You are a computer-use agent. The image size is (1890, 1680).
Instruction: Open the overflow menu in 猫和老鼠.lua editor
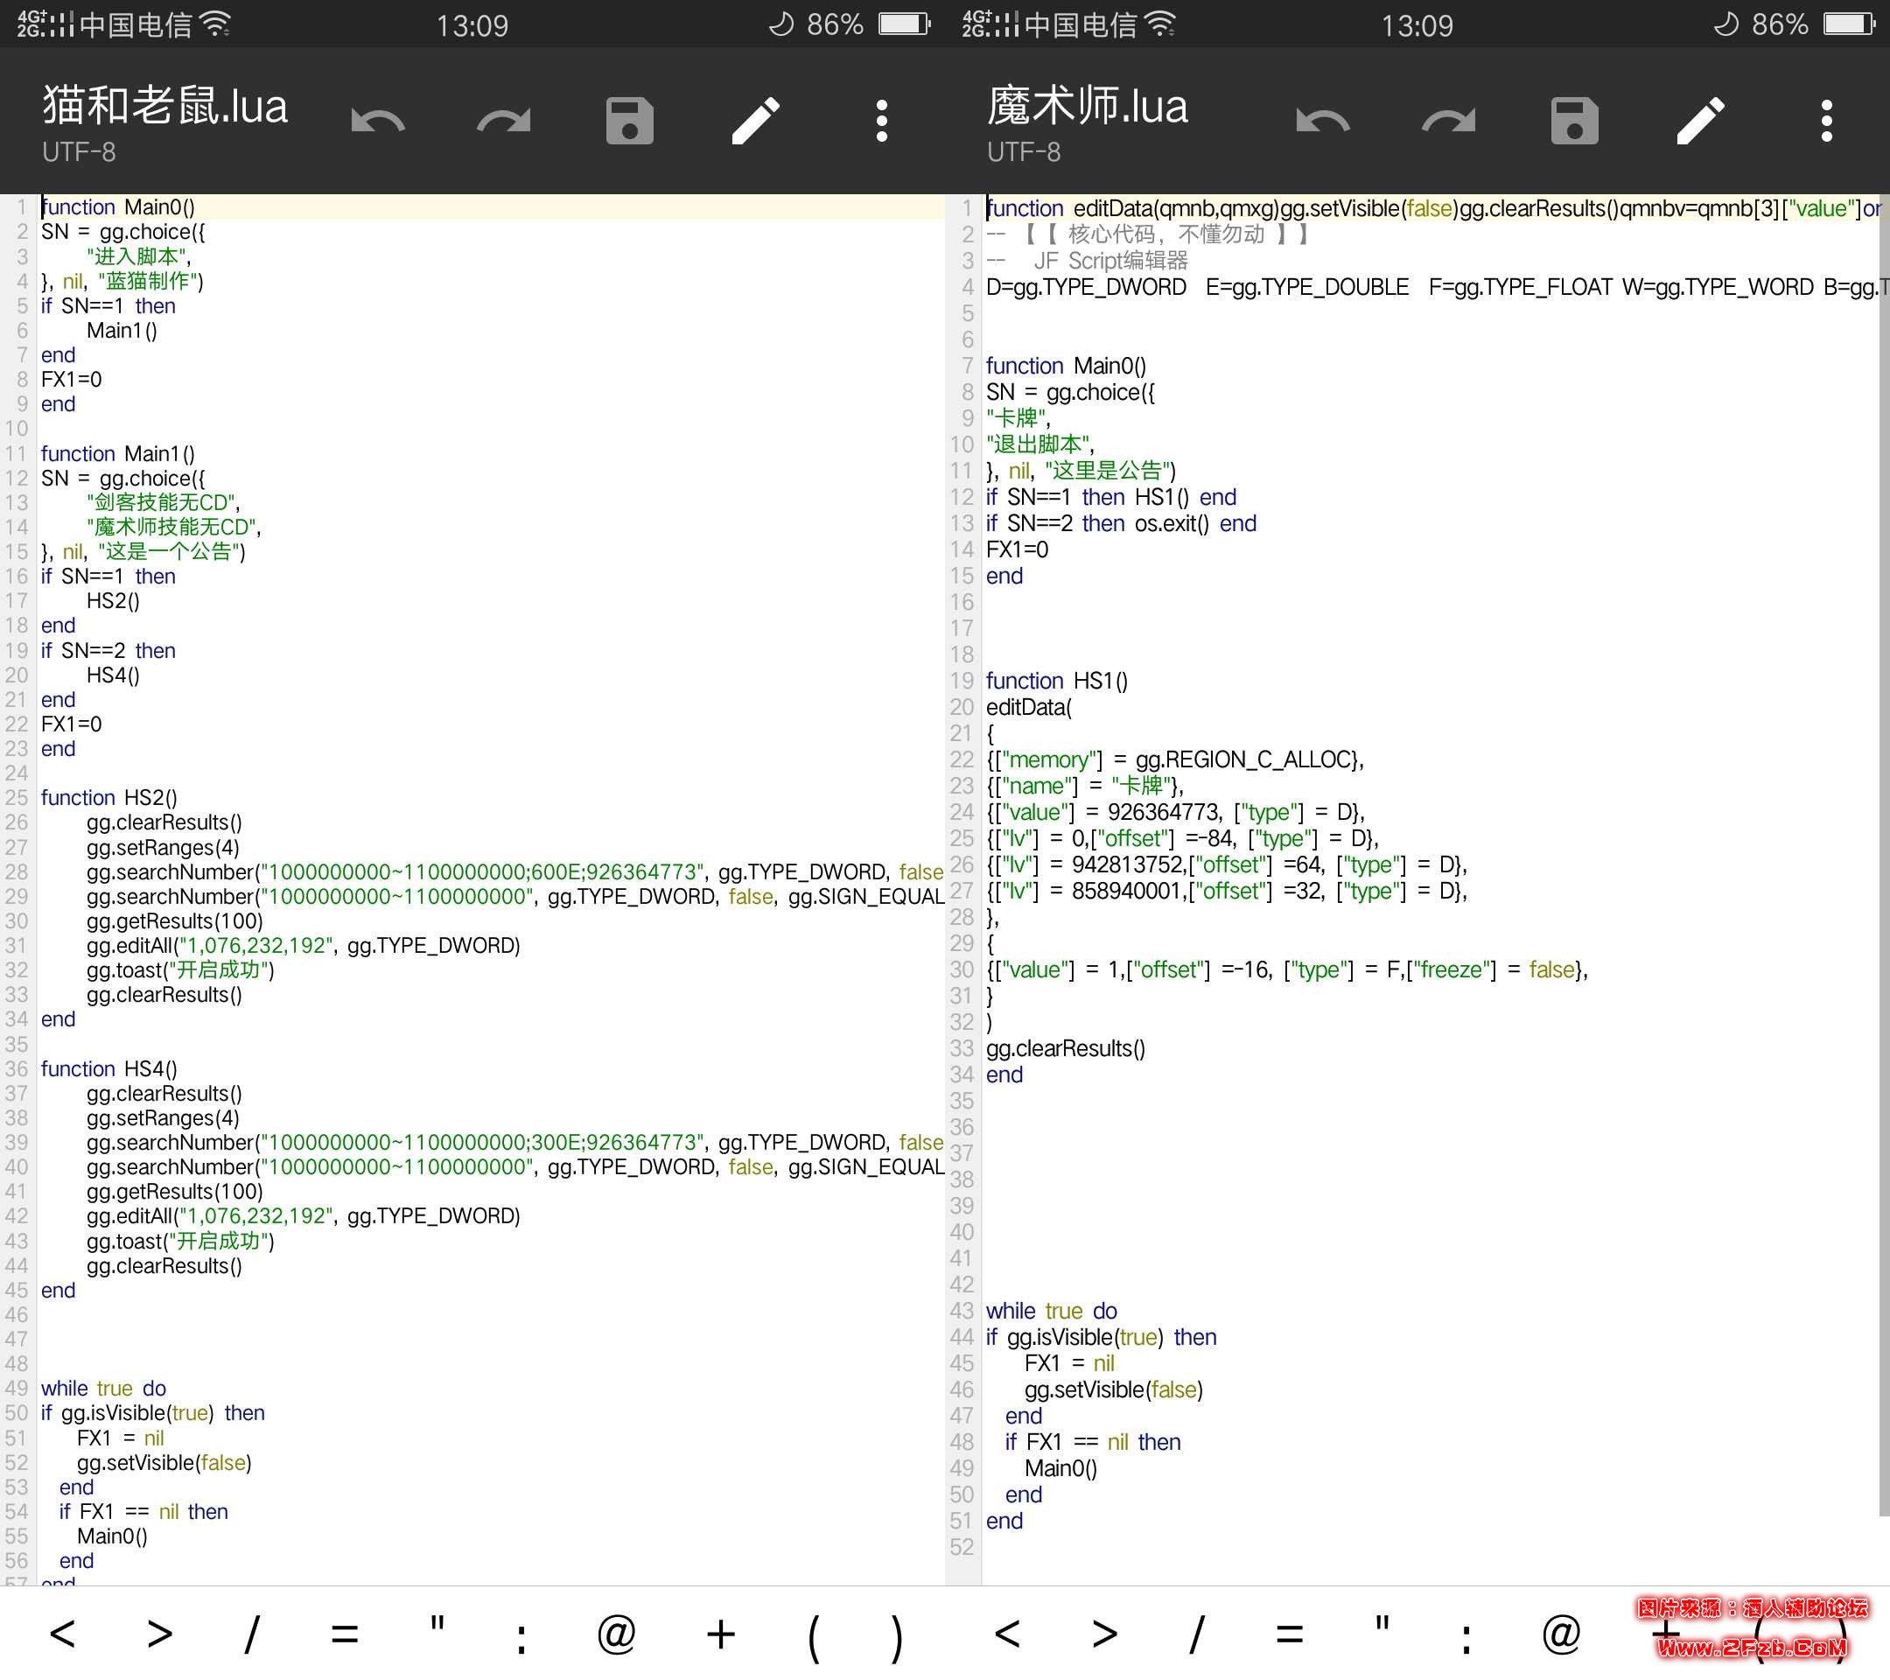881,121
